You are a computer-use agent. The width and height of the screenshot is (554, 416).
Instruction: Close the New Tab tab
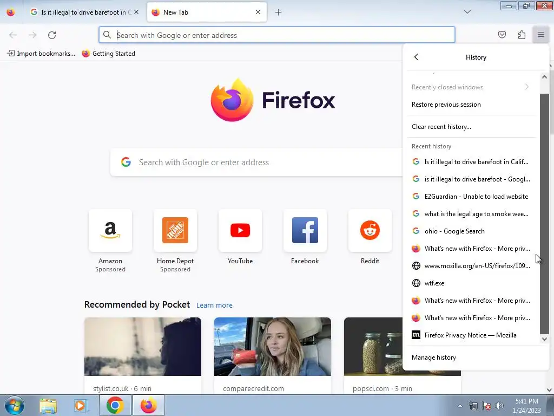pyautogui.click(x=258, y=12)
